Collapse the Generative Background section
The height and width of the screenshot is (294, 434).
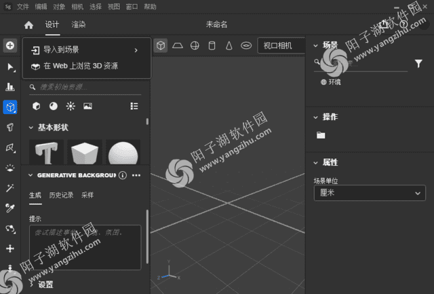(x=31, y=175)
